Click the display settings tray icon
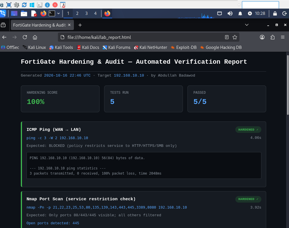The height and width of the screenshot is (228, 289). pos(219,13)
